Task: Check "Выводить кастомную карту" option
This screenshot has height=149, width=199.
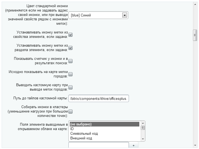Action: 70,88
